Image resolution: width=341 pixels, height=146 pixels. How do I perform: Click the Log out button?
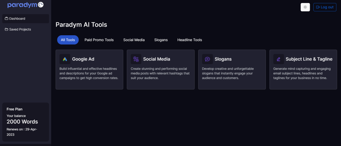pyautogui.click(x=325, y=7)
